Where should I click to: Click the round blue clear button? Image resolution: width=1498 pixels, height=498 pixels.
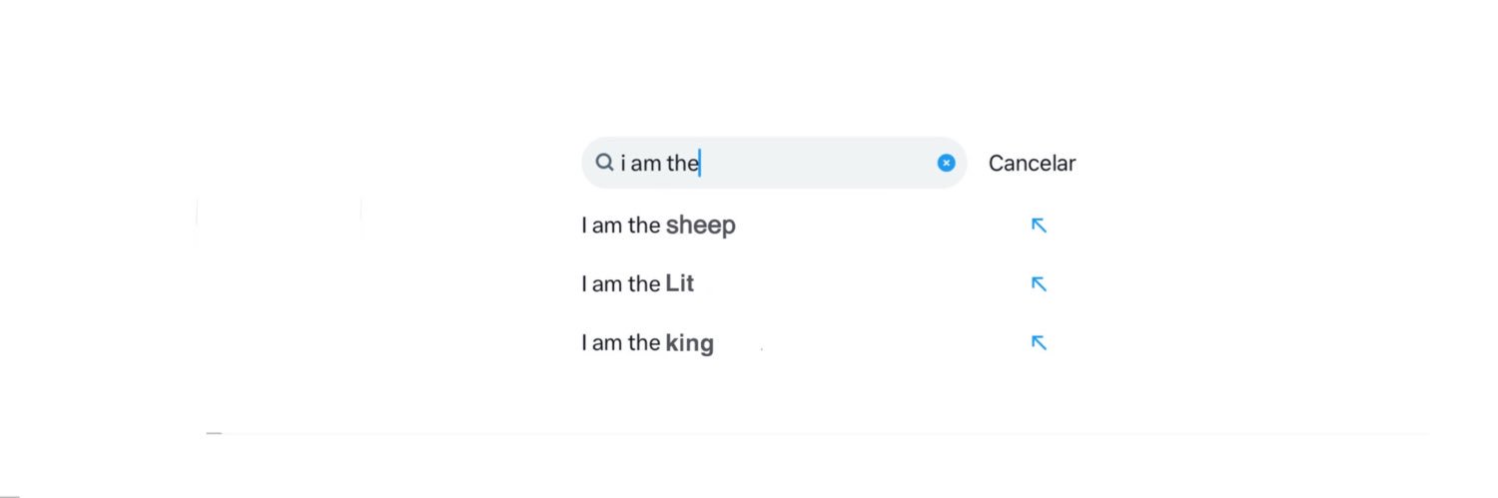point(946,163)
